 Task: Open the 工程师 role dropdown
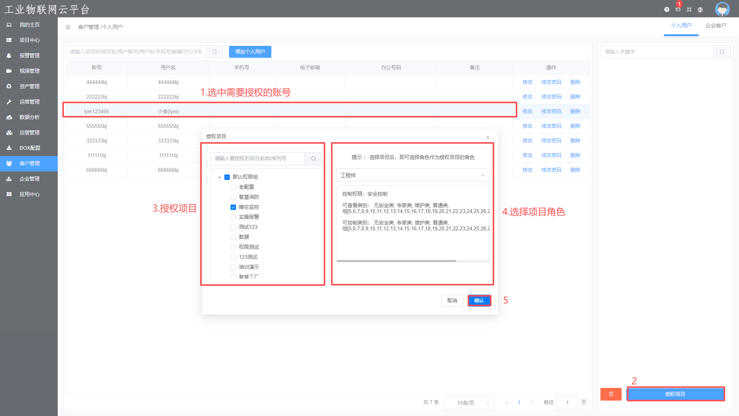[413, 175]
